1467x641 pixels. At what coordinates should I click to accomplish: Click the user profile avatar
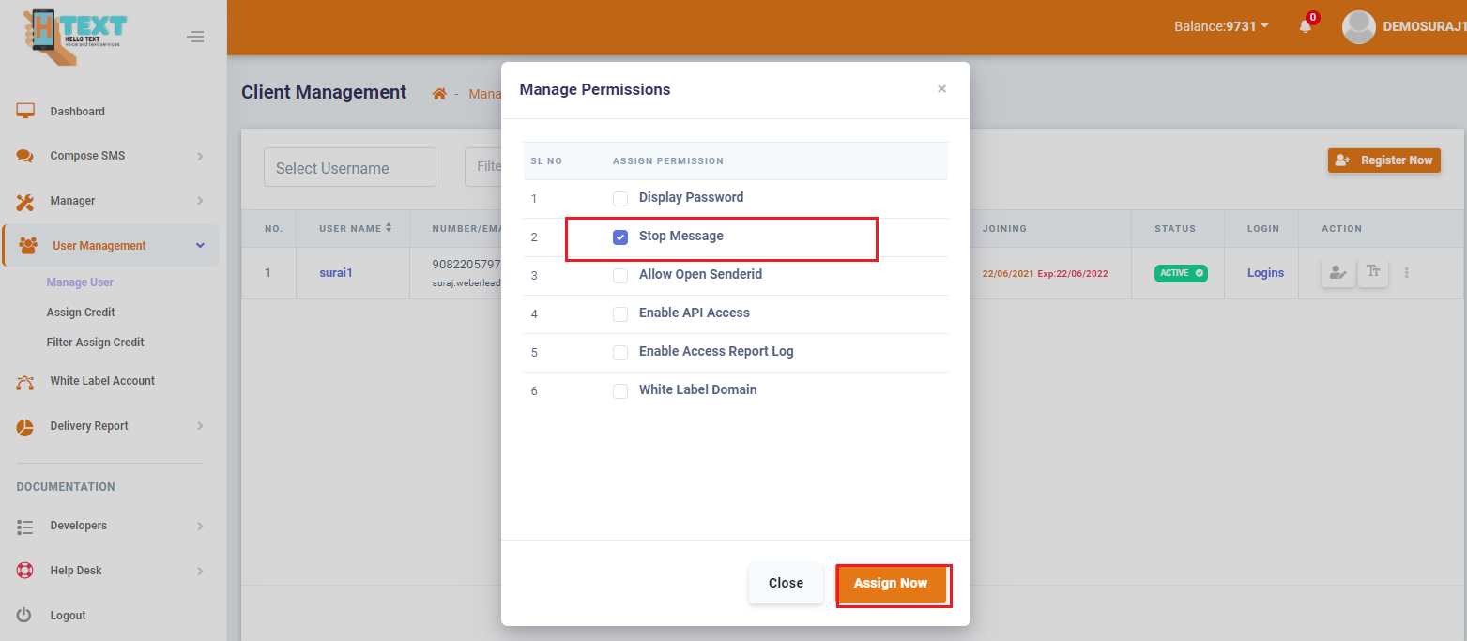(x=1359, y=27)
